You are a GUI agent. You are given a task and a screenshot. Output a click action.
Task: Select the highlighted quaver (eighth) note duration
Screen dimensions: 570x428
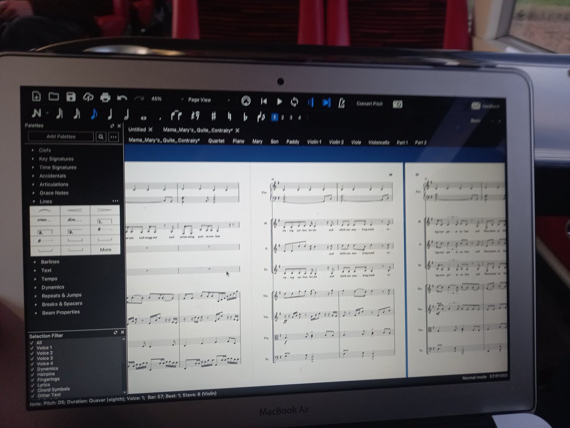pyautogui.click(x=94, y=114)
